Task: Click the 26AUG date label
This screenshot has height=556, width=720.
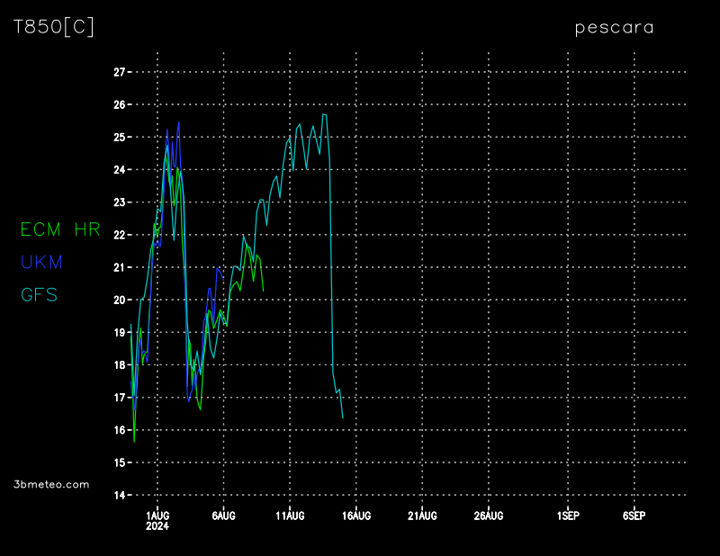Action: coord(488,516)
